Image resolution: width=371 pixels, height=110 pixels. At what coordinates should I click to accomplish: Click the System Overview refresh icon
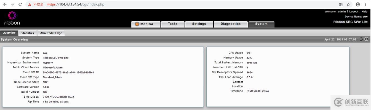click(361, 39)
